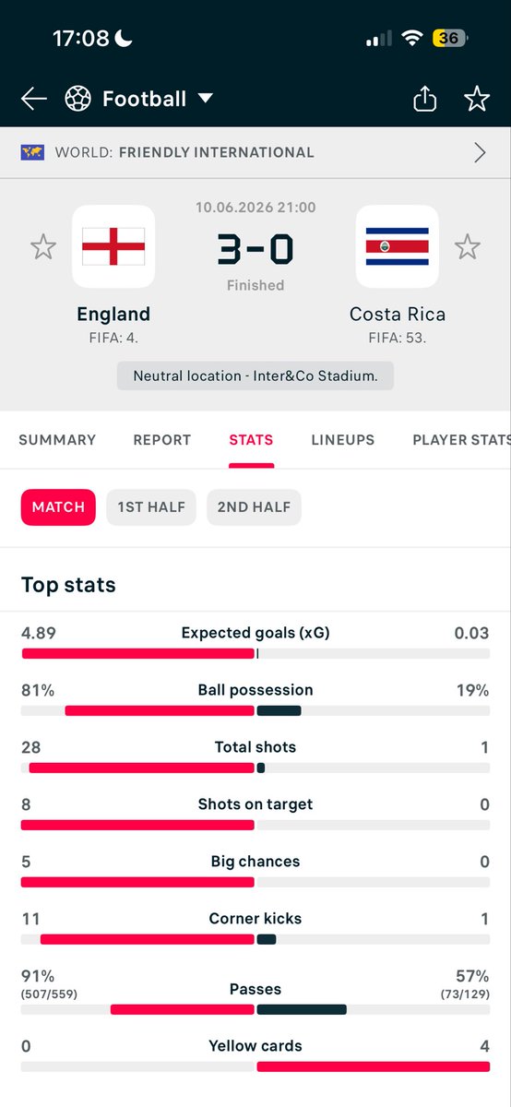
Task: Select the 1ST HALF filter button
Action: coord(151,507)
